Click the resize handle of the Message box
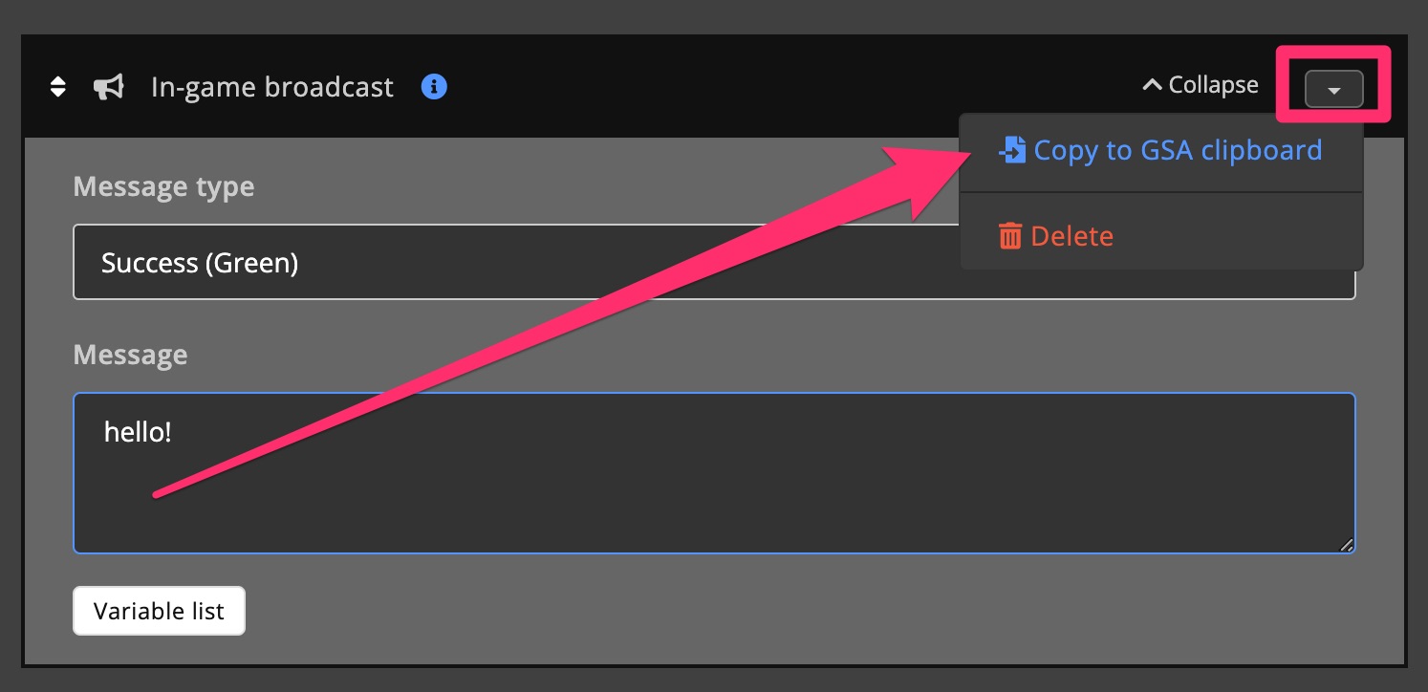The width and height of the screenshot is (1428, 692). [1349, 545]
